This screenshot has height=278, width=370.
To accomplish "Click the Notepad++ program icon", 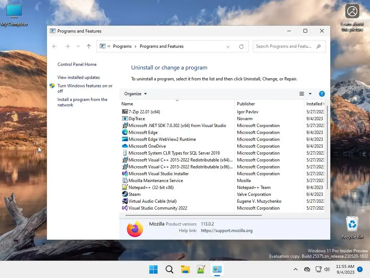I will 125,187.
